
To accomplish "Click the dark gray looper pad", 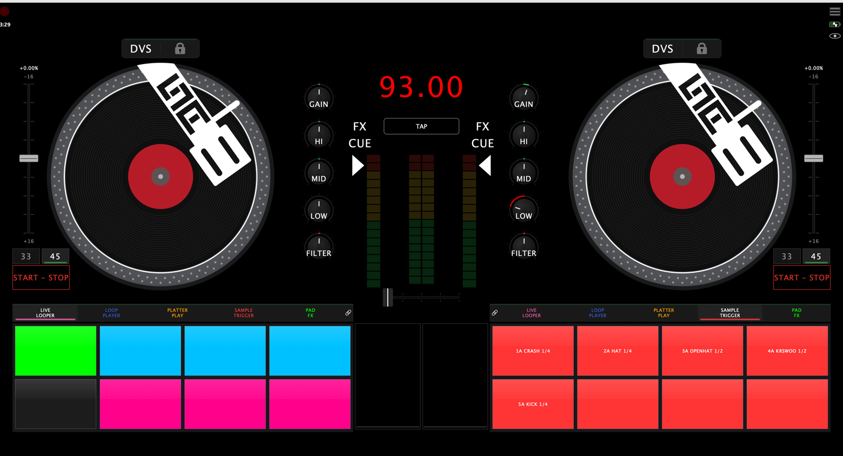I will coord(56,404).
